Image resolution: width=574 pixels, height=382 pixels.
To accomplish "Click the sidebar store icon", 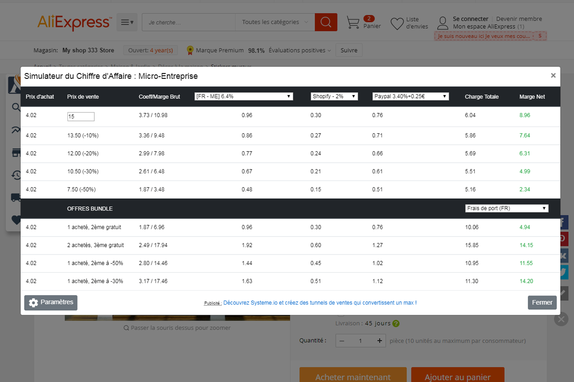I will 16,153.
